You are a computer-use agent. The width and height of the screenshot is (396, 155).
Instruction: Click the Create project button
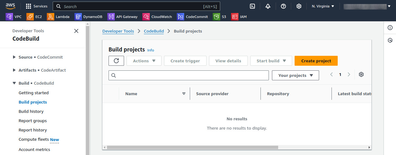point(316,61)
